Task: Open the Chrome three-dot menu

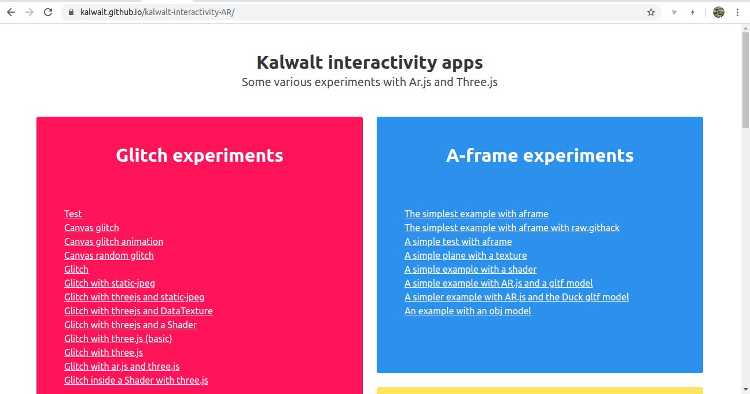Action: coord(737,12)
